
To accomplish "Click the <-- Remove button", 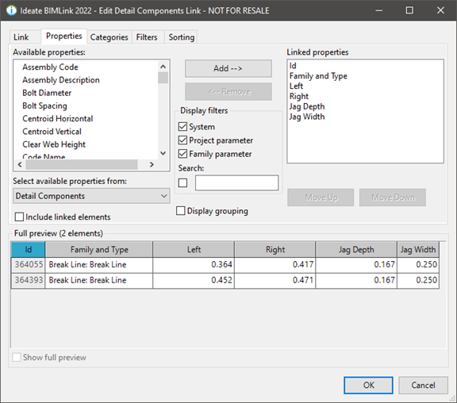I will 228,91.
